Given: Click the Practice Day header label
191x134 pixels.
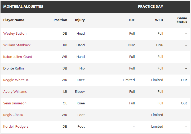Looking at the screenshot, I should (x=150, y=7).
